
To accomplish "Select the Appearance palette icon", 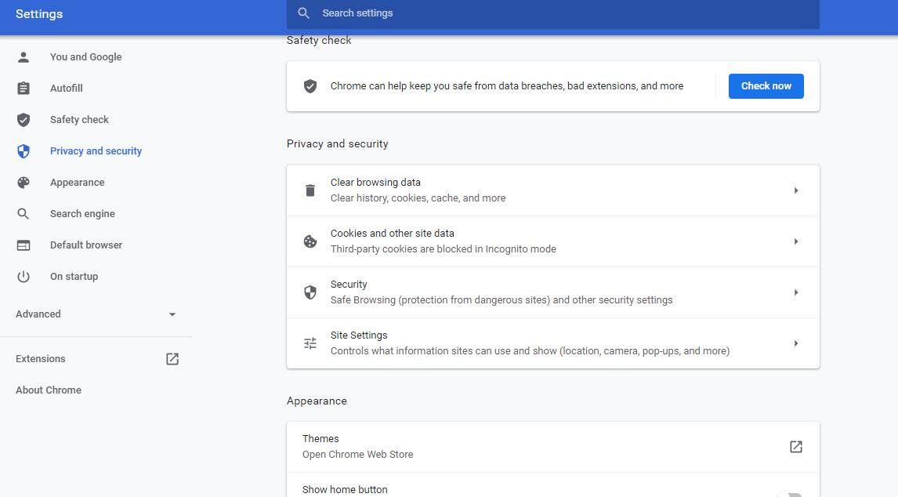I will point(24,182).
